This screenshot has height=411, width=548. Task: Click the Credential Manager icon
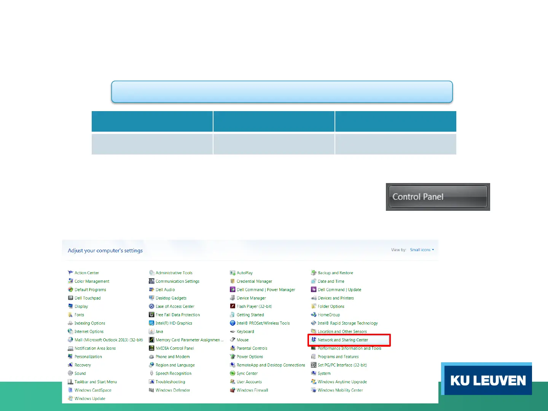point(233,281)
